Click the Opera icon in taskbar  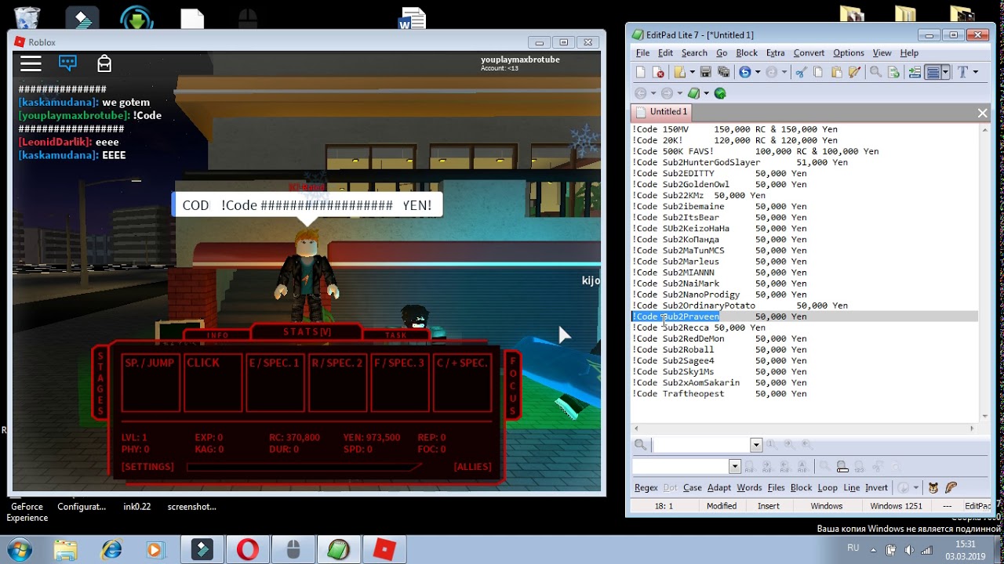click(248, 550)
